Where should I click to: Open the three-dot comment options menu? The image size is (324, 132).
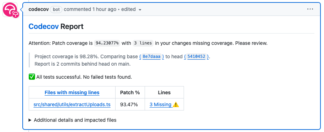[x=310, y=9]
